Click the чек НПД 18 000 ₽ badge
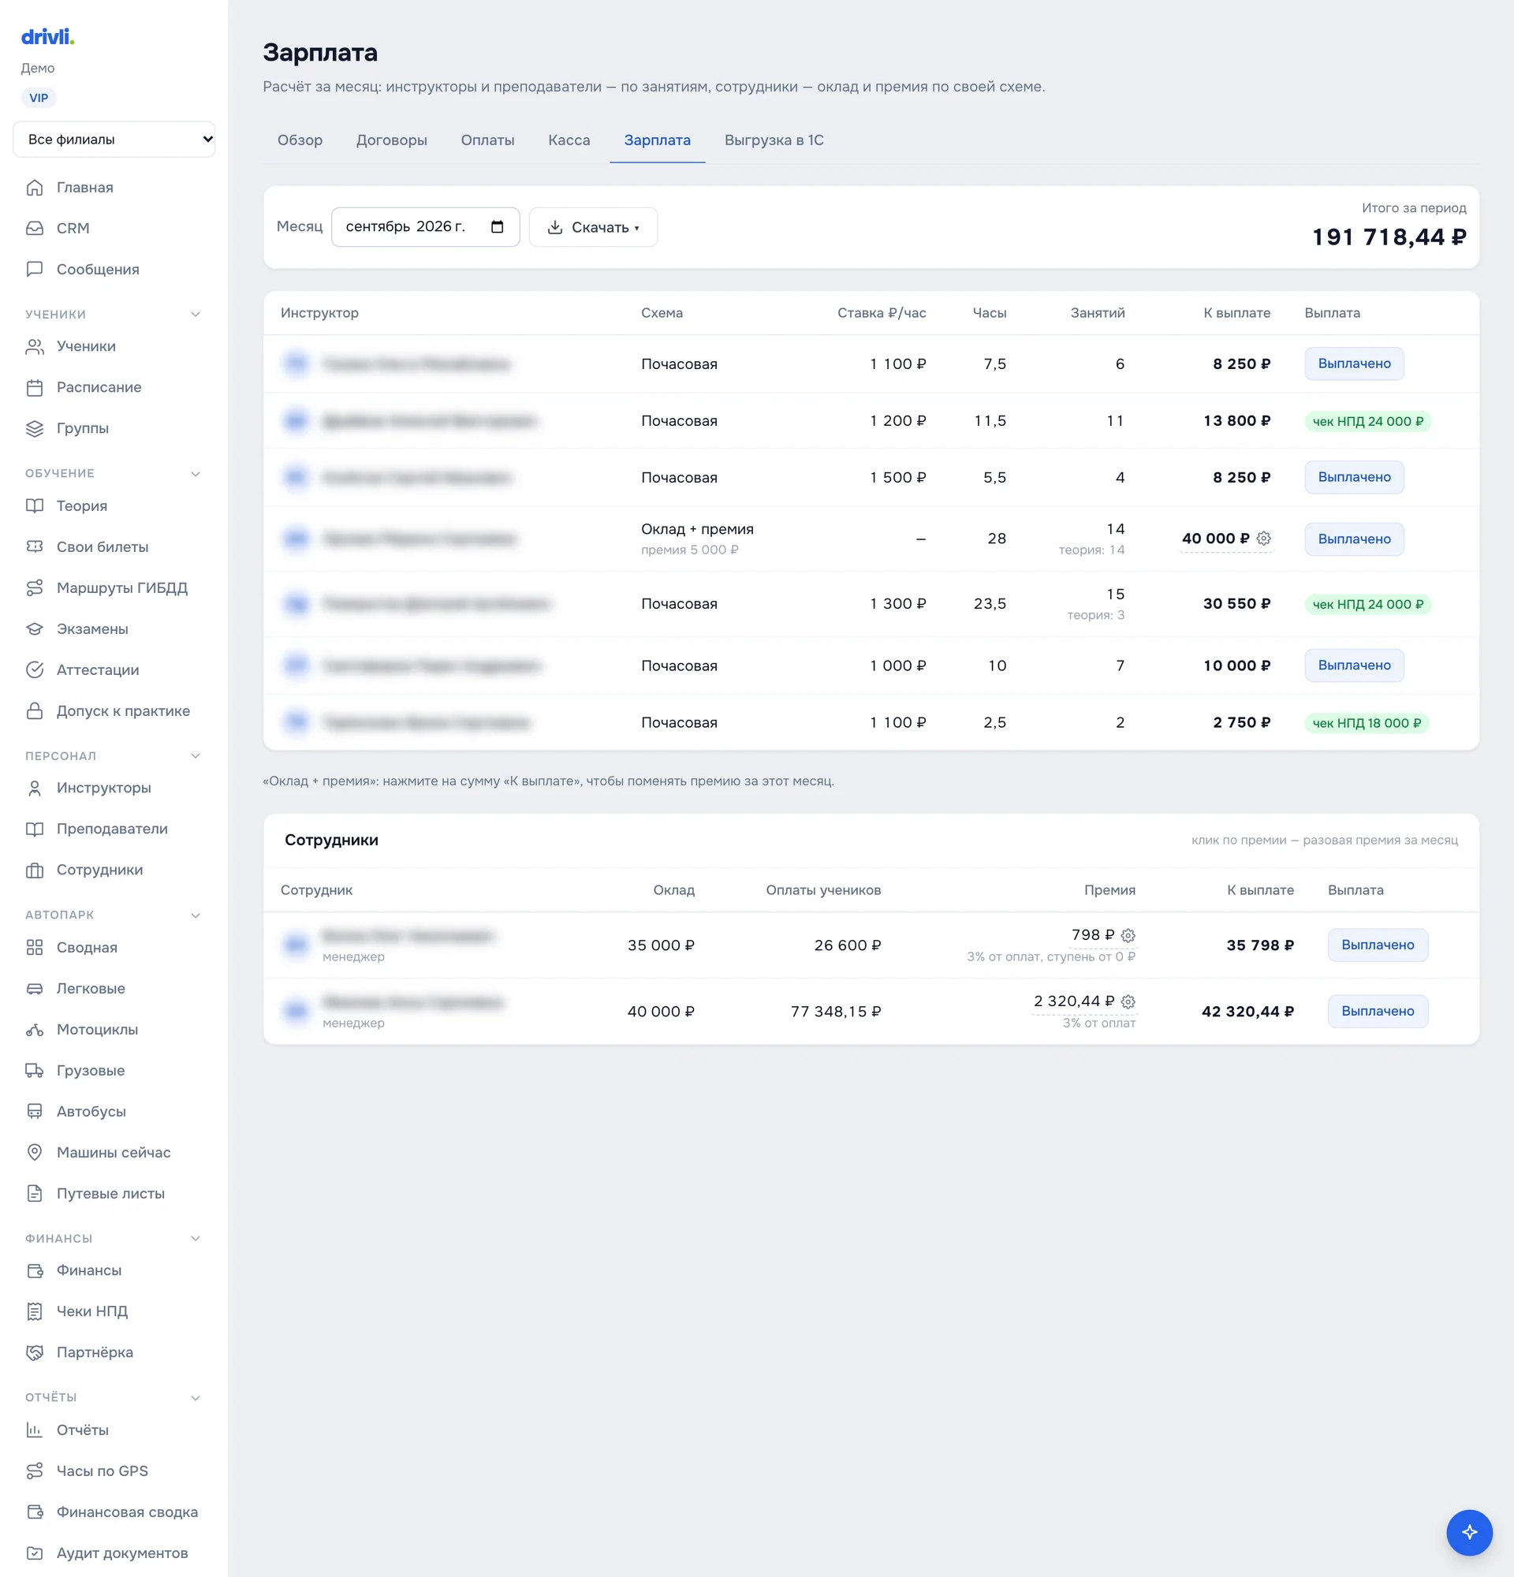Image resolution: width=1514 pixels, height=1577 pixels. (x=1367, y=722)
